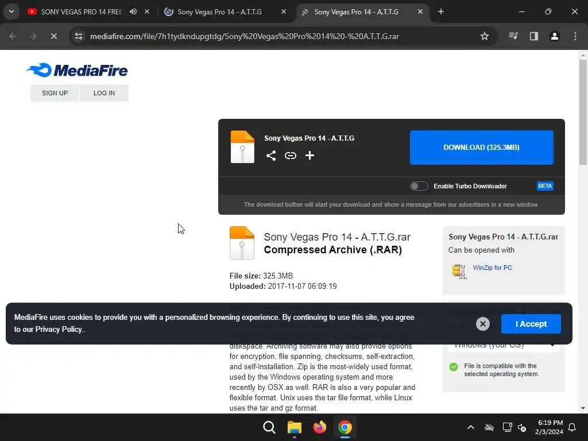Click the taskbar clock showing 6:19 PM

549,427
